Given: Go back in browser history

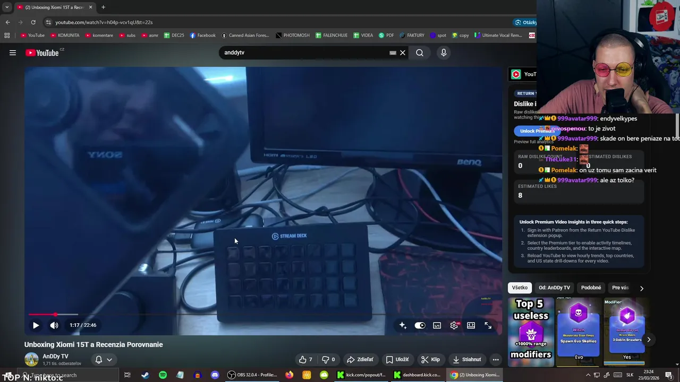Looking at the screenshot, I should point(7,22).
